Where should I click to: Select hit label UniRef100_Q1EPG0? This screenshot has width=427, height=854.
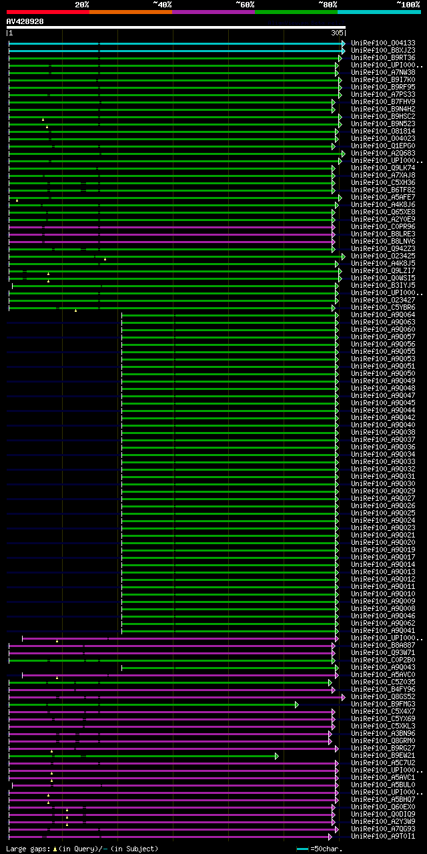pyautogui.click(x=383, y=146)
